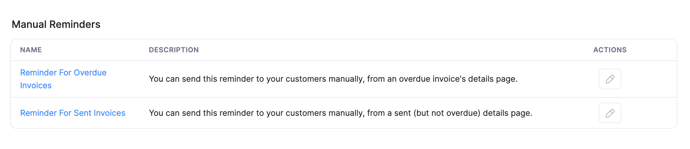This screenshot has height=149, width=690.
Task: Edit the Reminder For Overdue Invoices template
Action: coord(610,79)
